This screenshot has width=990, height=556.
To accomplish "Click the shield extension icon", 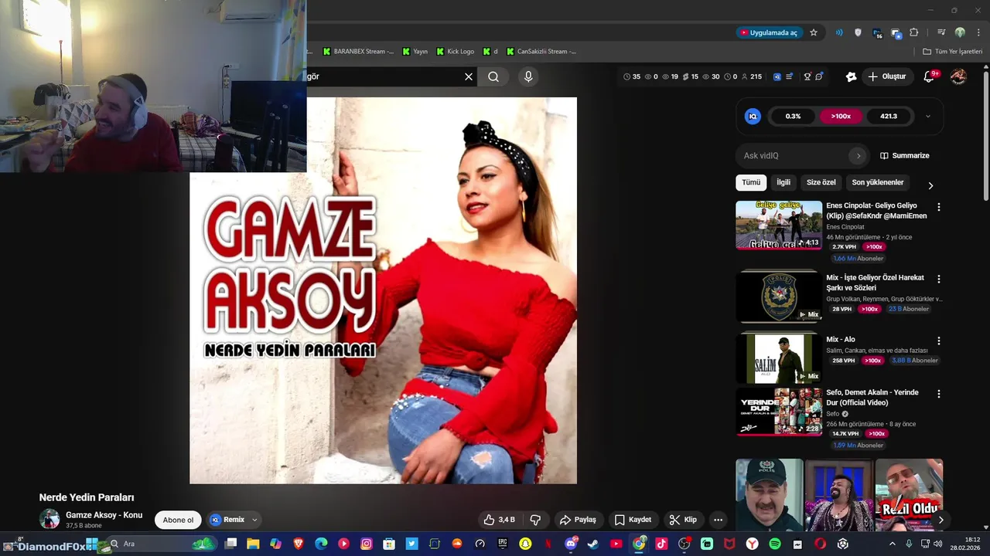I will click(x=858, y=32).
